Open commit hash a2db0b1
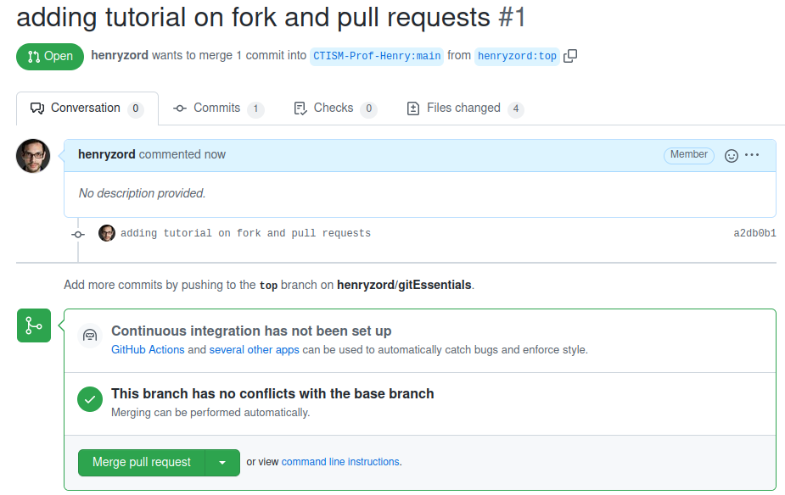785x495 pixels. [x=754, y=233]
